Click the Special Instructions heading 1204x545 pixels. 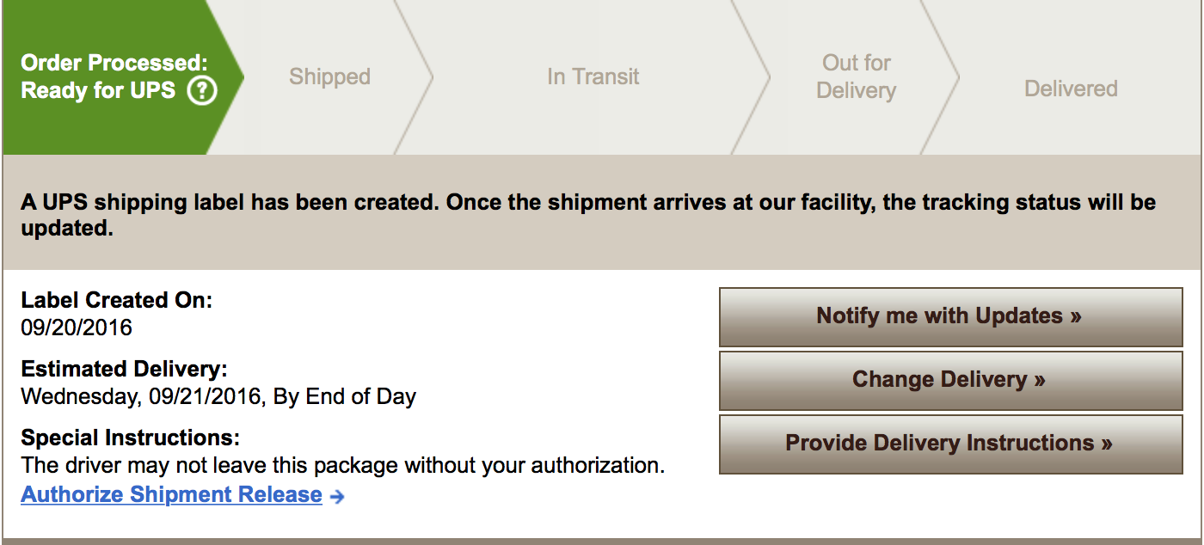(130, 438)
